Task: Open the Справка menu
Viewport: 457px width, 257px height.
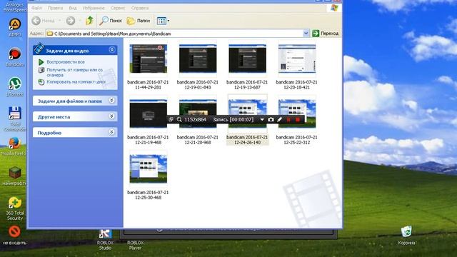Action: [140, 8]
